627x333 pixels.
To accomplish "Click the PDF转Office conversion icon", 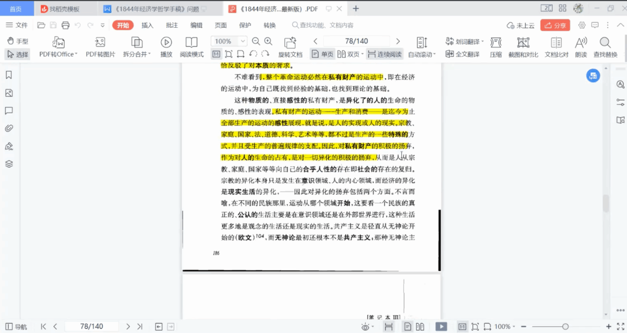I will click(58, 43).
